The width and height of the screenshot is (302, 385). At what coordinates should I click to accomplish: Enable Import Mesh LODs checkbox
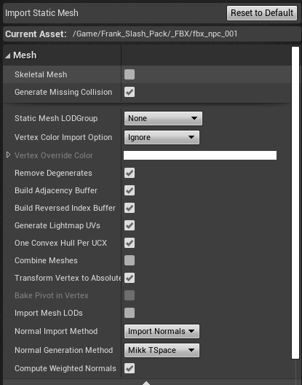coord(130,313)
